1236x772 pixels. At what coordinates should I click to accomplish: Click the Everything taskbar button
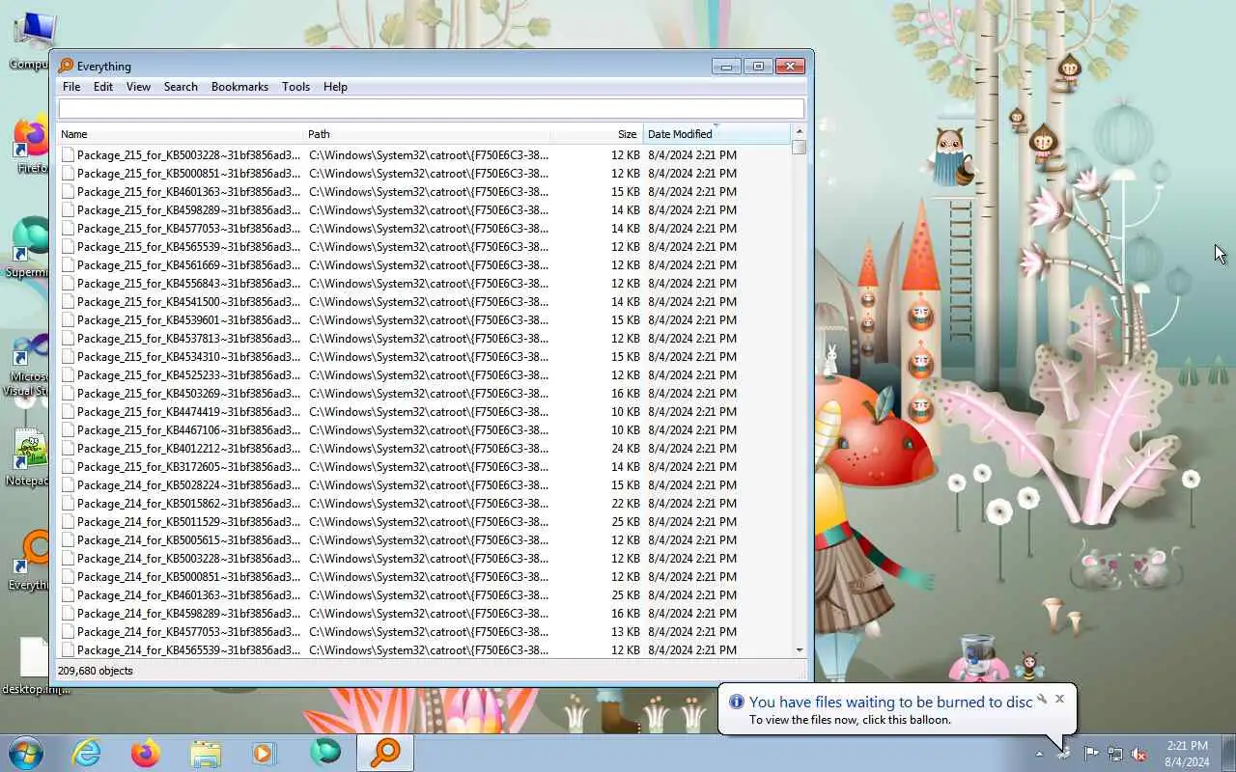385,753
